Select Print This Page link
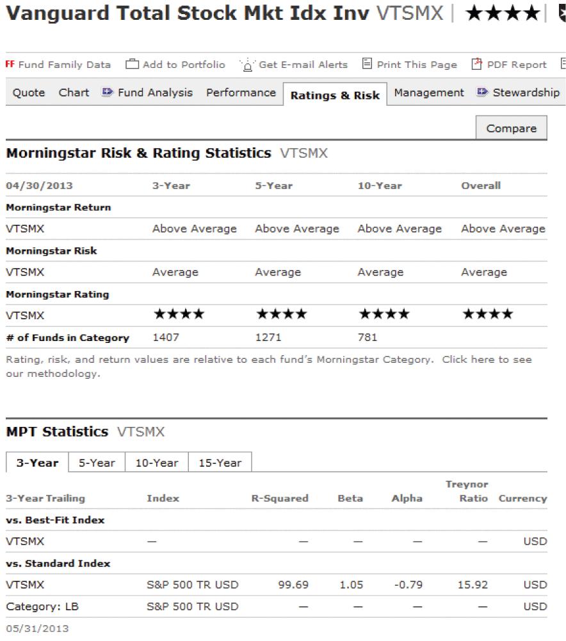566x641 pixels. (x=417, y=65)
